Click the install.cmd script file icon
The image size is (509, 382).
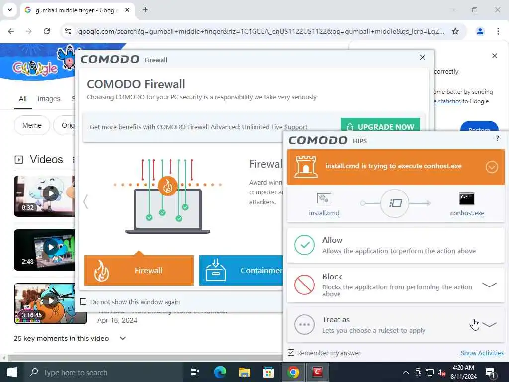[x=324, y=198]
